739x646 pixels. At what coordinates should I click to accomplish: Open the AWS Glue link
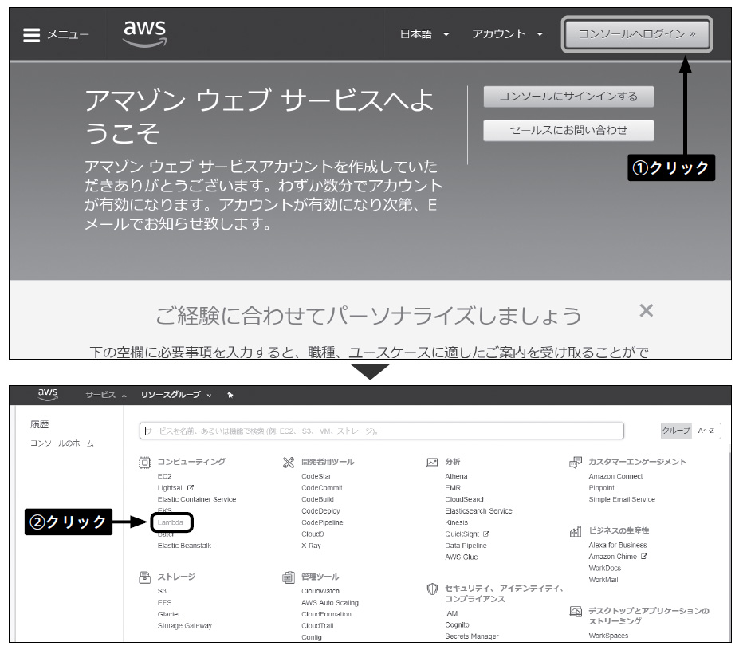point(462,557)
